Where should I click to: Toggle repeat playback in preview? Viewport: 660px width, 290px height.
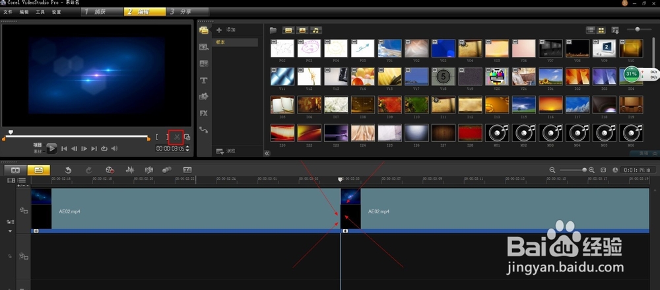click(x=104, y=149)
